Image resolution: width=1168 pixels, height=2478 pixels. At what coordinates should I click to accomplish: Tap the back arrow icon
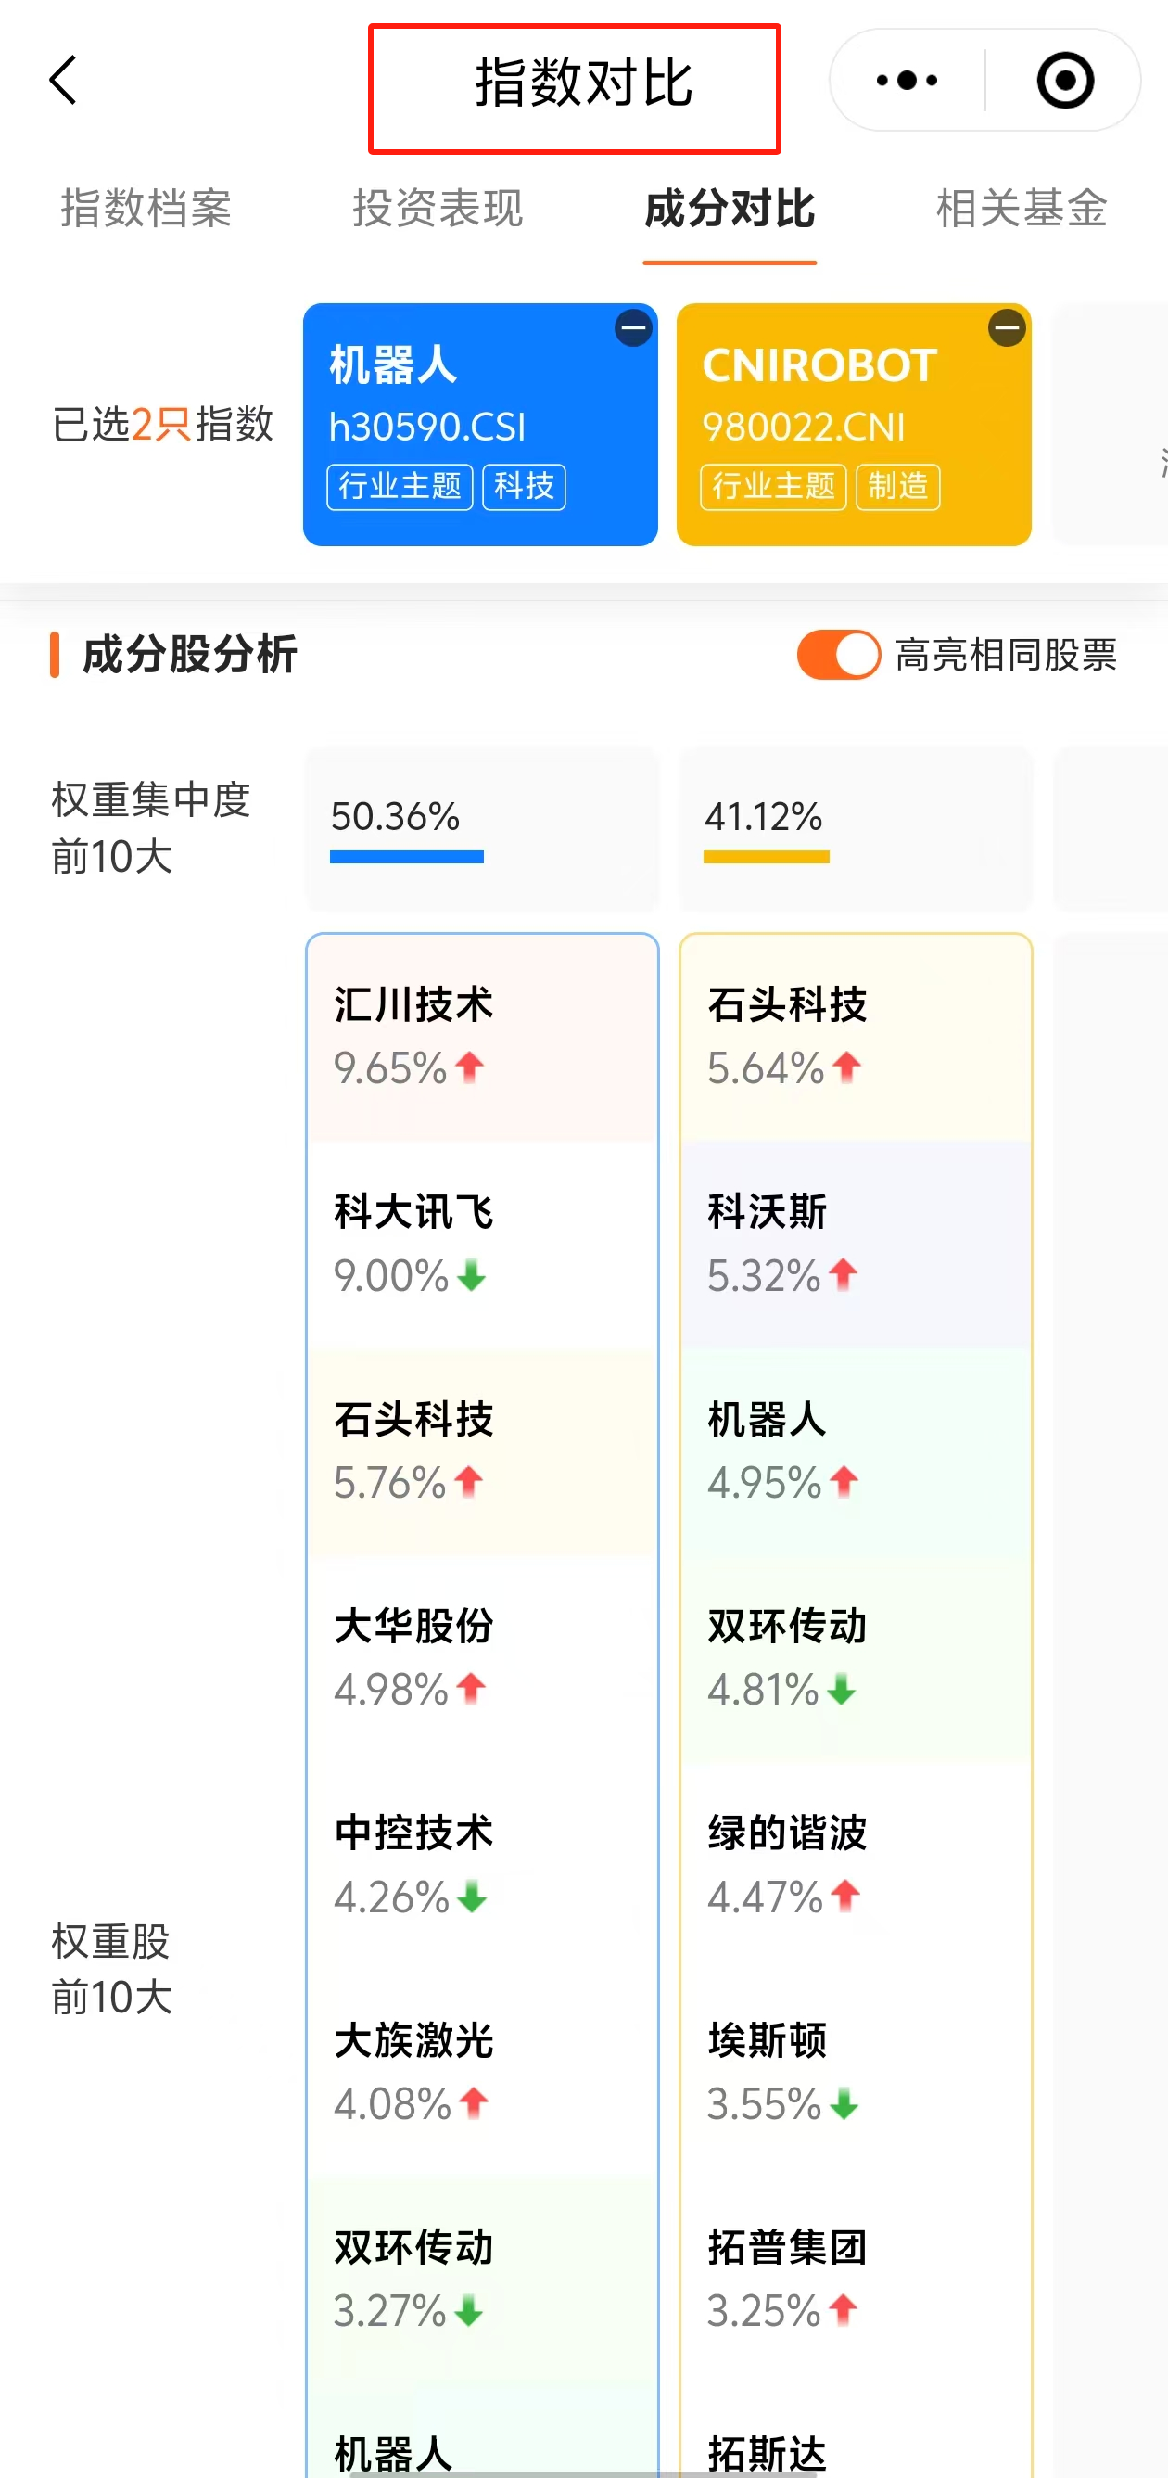(63, 80)
